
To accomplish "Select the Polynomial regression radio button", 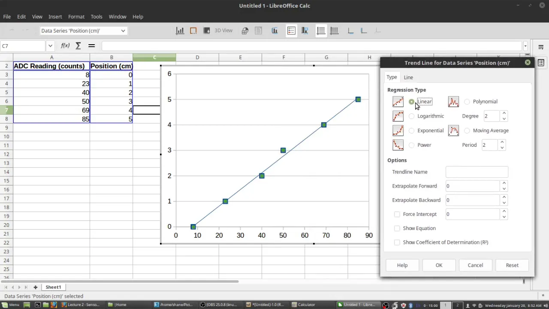I will coord(467,102).
